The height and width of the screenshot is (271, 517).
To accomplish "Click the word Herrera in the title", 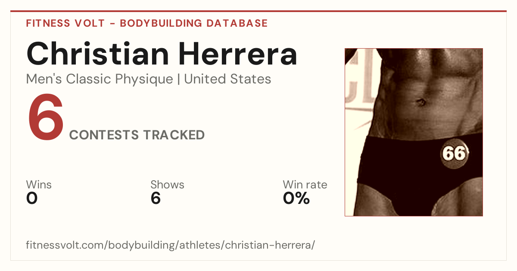I will coord(238,54).
